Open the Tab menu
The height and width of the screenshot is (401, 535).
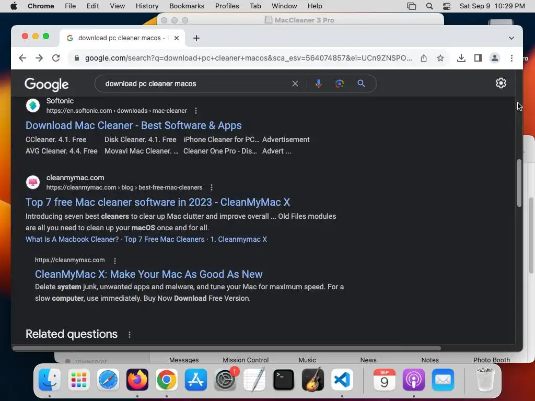point(255,6)
